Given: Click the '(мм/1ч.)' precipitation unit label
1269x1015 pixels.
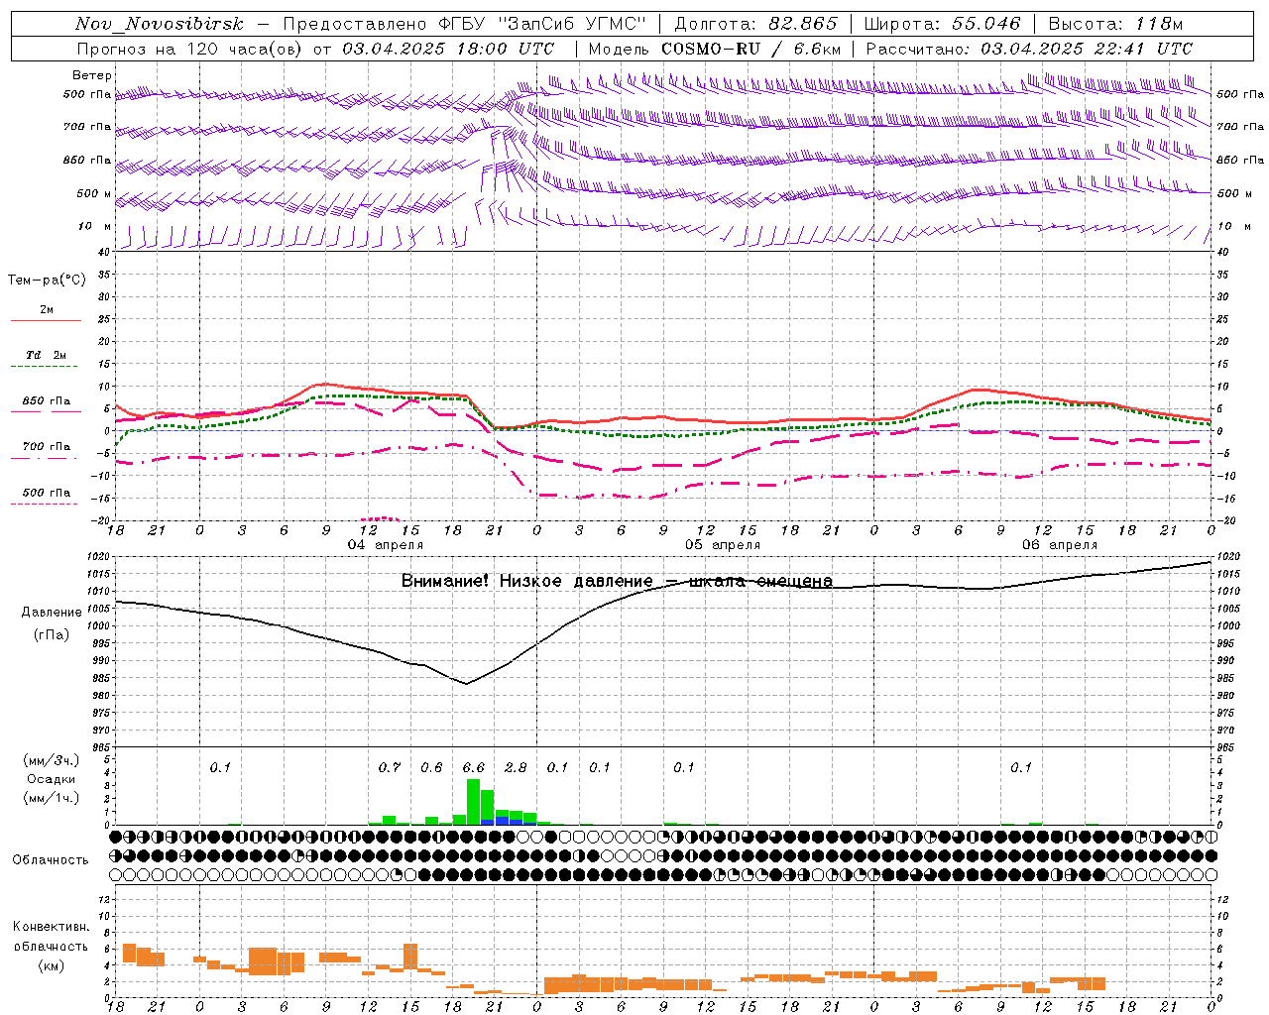Looking at the screenshot, I should (x=51, y=798).
